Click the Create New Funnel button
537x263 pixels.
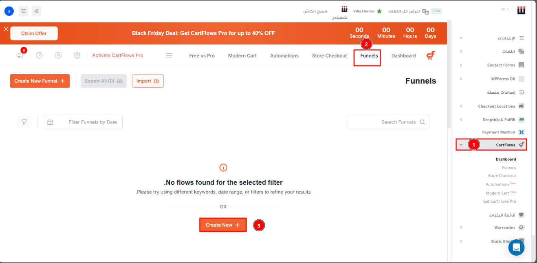click(40, 81)
